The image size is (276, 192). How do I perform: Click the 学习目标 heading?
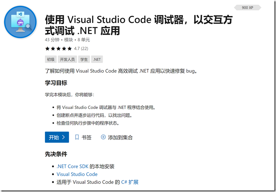[56, 83]
